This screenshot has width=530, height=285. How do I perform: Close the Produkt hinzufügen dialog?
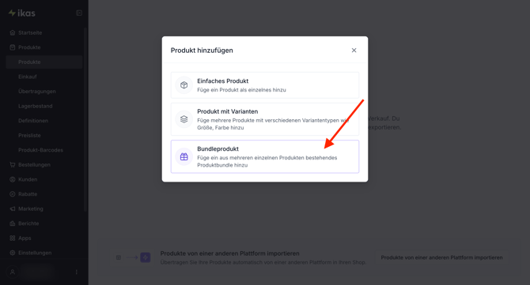coord(354,51)
